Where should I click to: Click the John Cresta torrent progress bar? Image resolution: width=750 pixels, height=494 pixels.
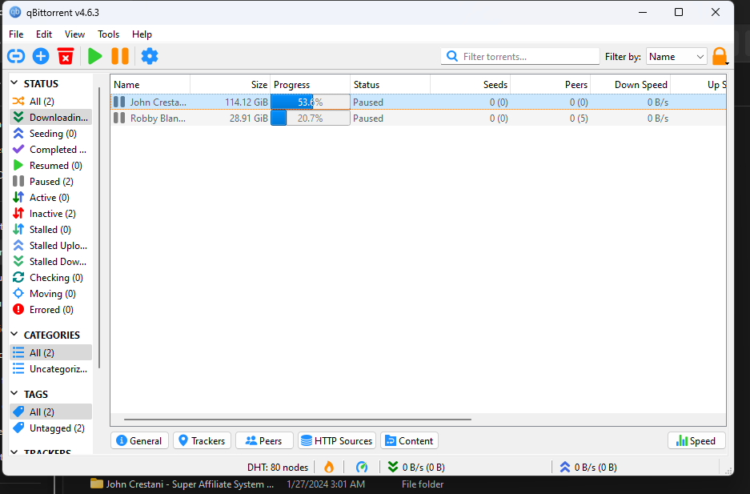pyautogui.click(x=310, y=102)
